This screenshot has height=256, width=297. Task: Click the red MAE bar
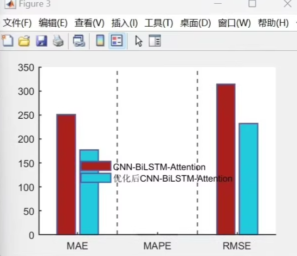coord(66,174)
